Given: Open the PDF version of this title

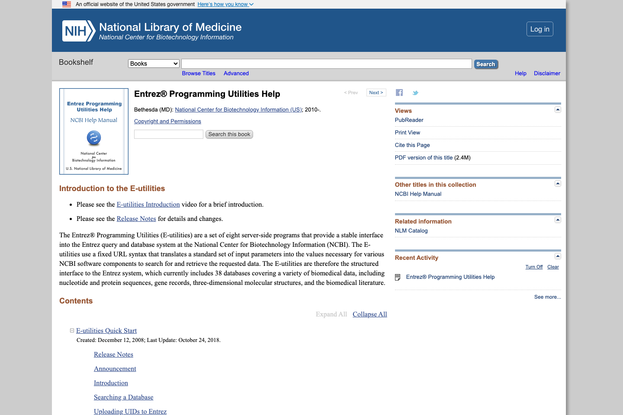Looking at the screenshot, I should tap(424, 157).
